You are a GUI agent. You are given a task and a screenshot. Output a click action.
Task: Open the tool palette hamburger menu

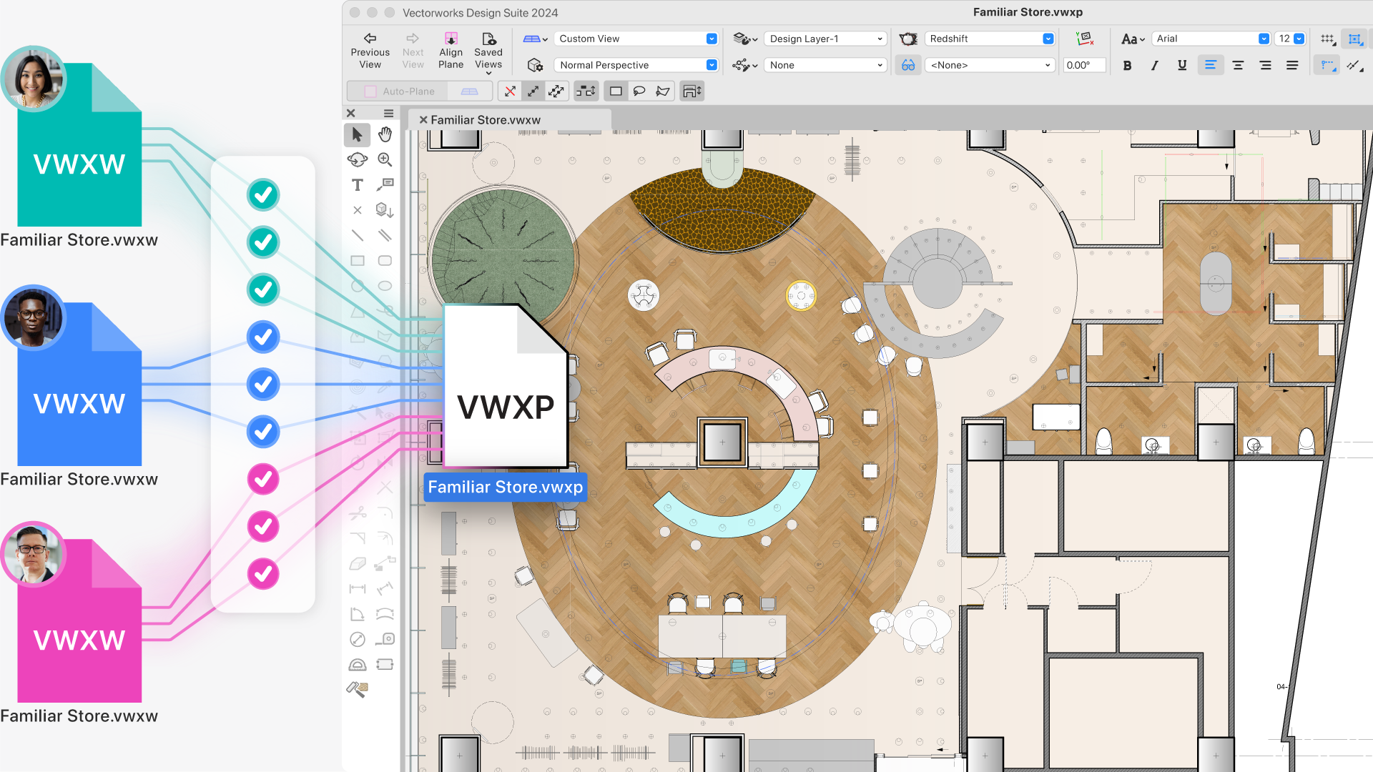(x=388, y=113)
